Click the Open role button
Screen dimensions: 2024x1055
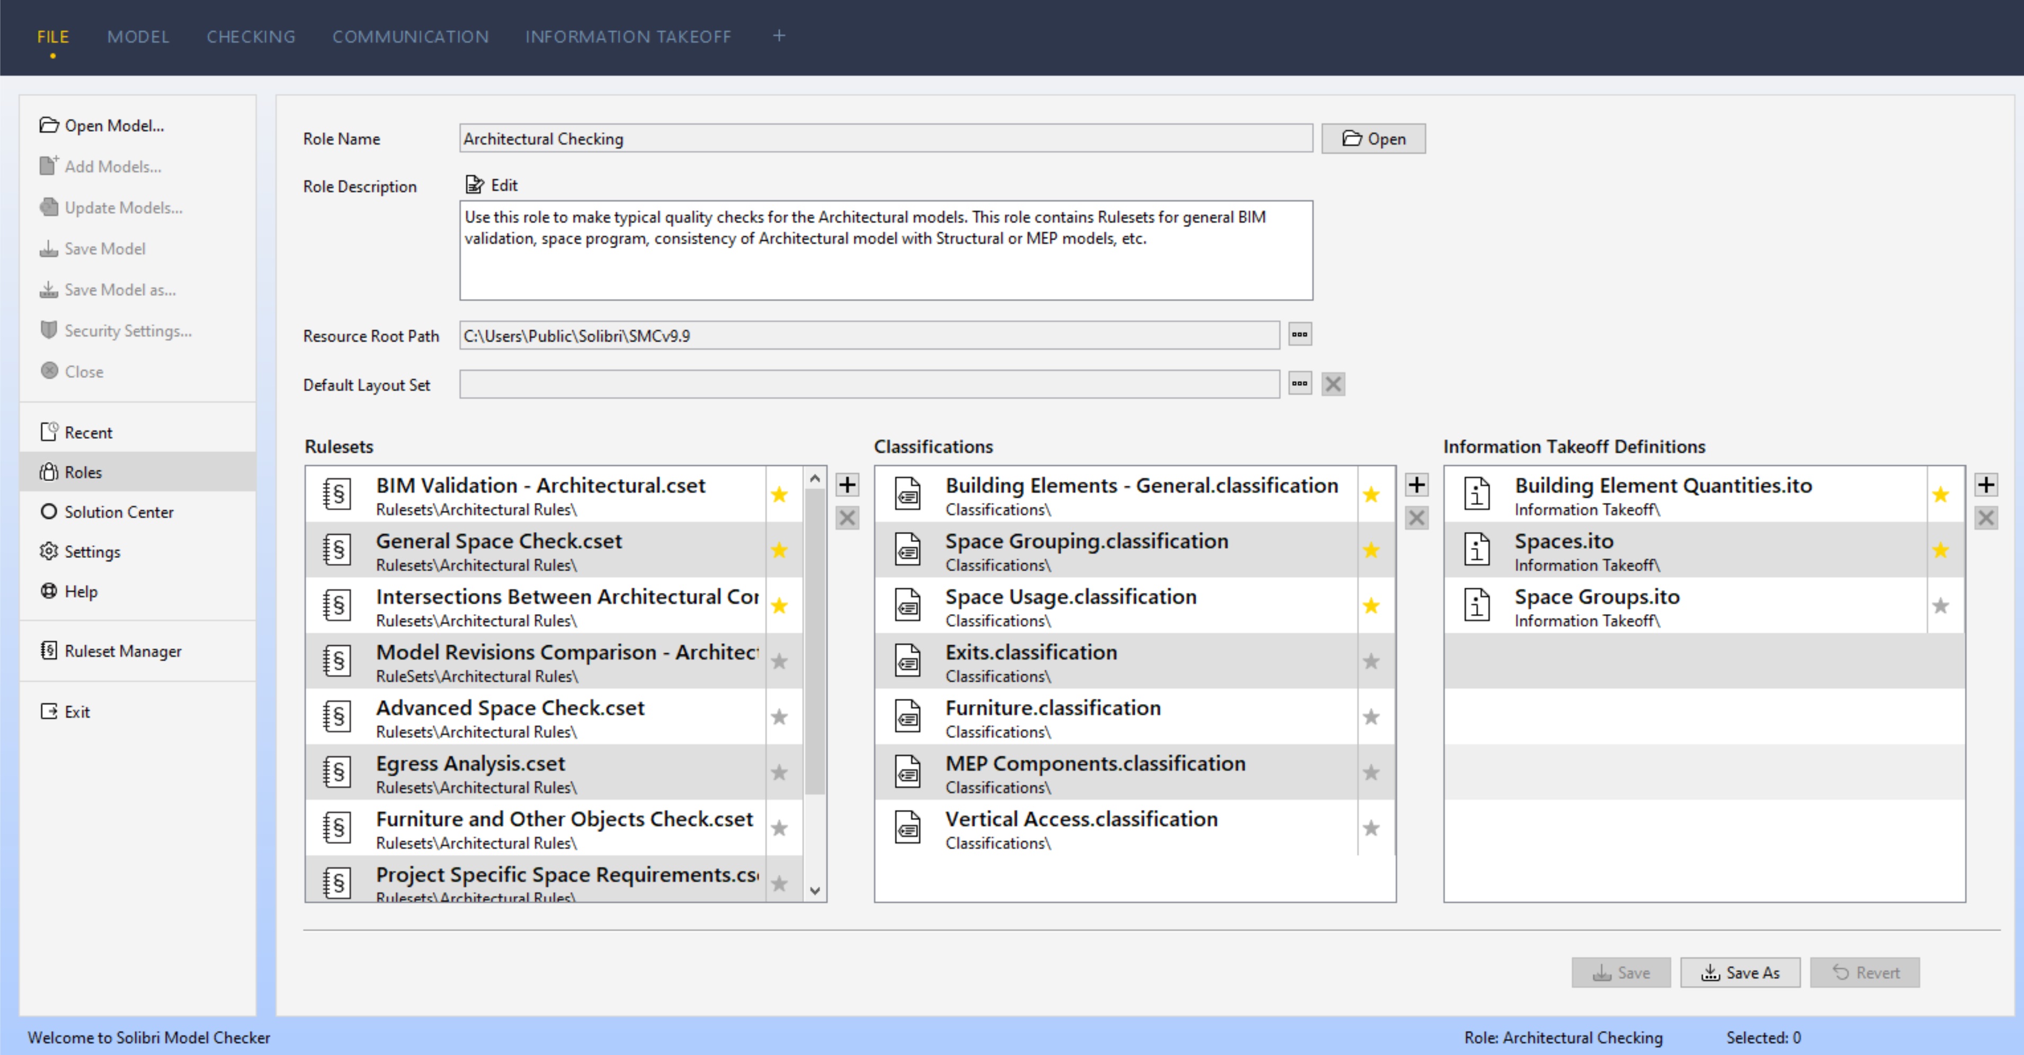click(1374, 139)
